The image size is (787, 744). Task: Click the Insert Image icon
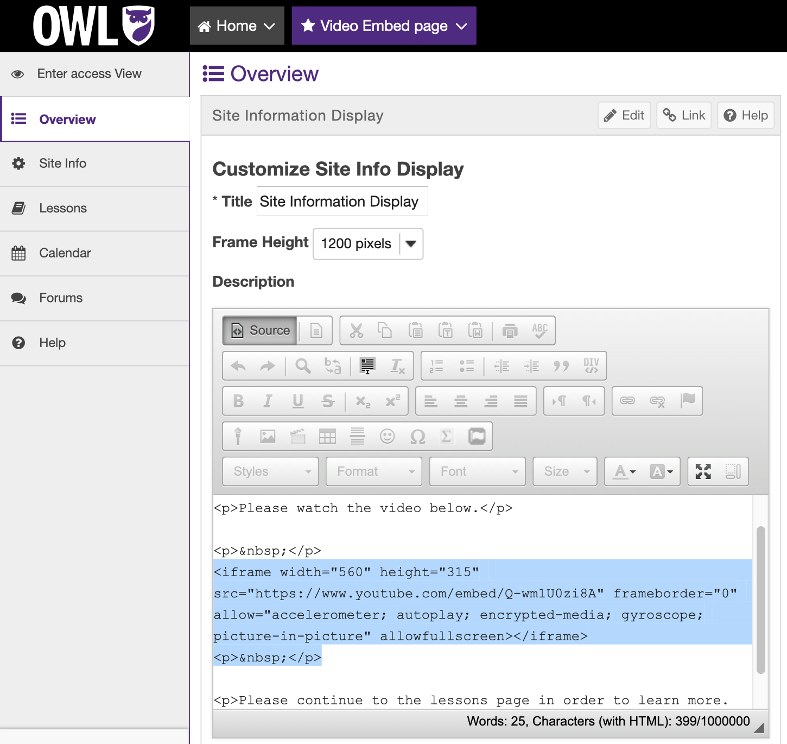point(268,436)
